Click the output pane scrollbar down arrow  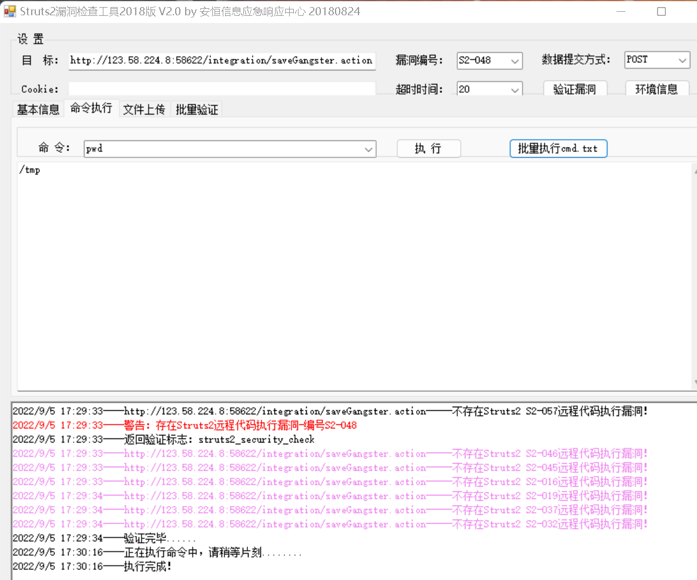695,382
